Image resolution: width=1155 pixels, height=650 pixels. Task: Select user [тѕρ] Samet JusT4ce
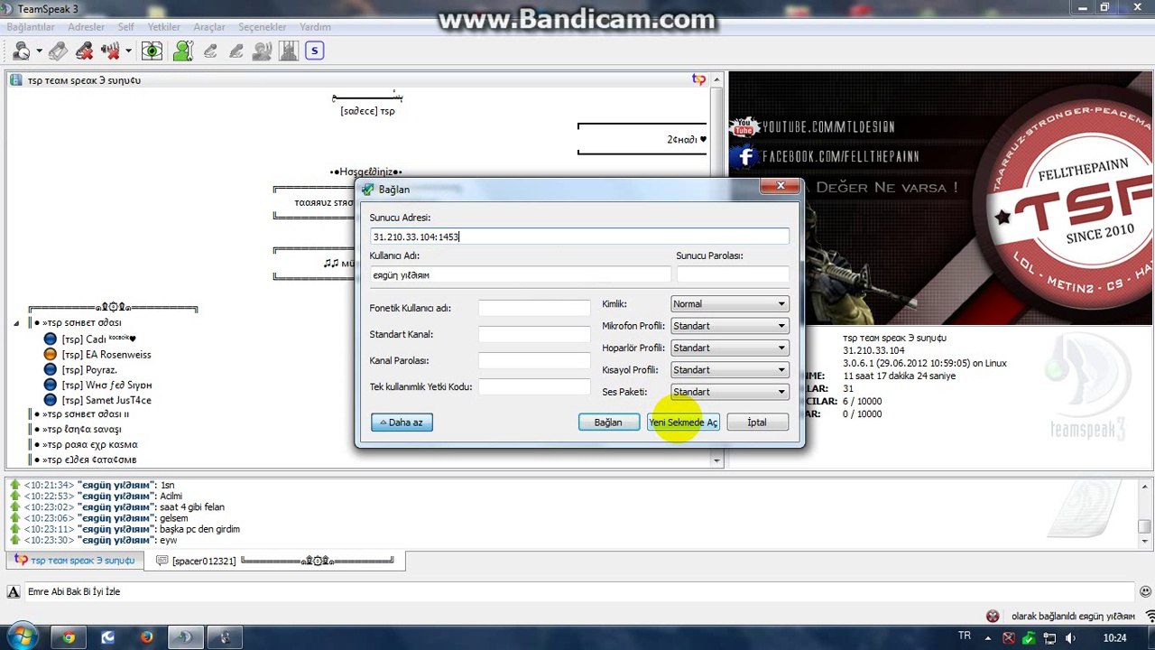(106, 400)
